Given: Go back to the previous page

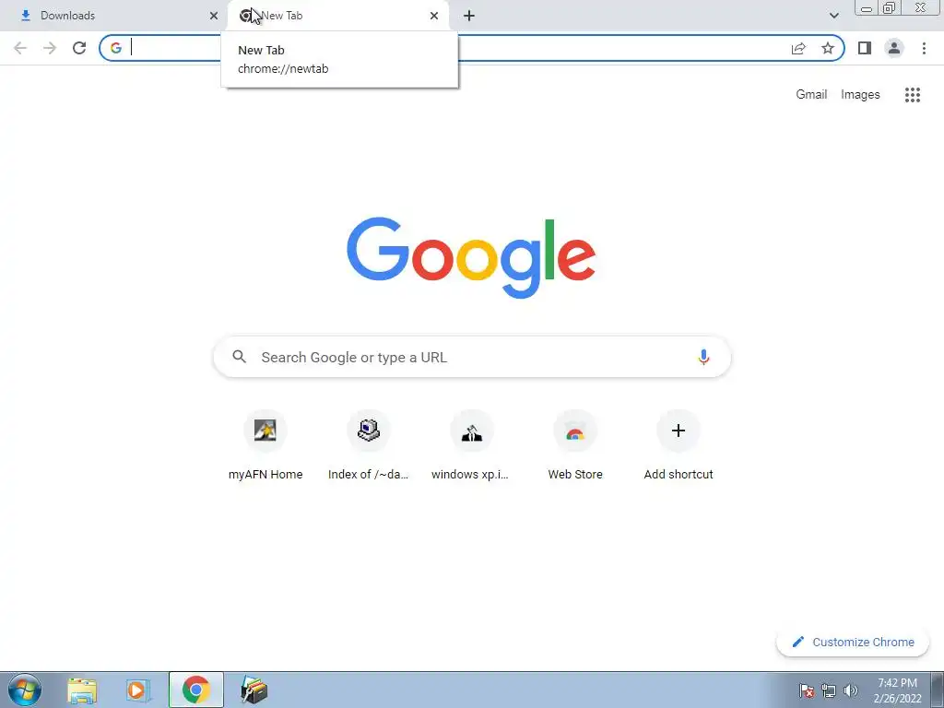Looking at the screenshot, I should coord(20,48).
